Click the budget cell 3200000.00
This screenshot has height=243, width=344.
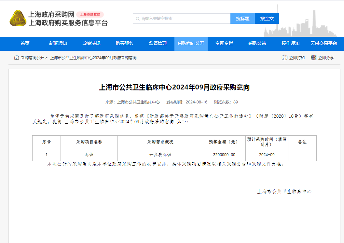pos(224,155)
